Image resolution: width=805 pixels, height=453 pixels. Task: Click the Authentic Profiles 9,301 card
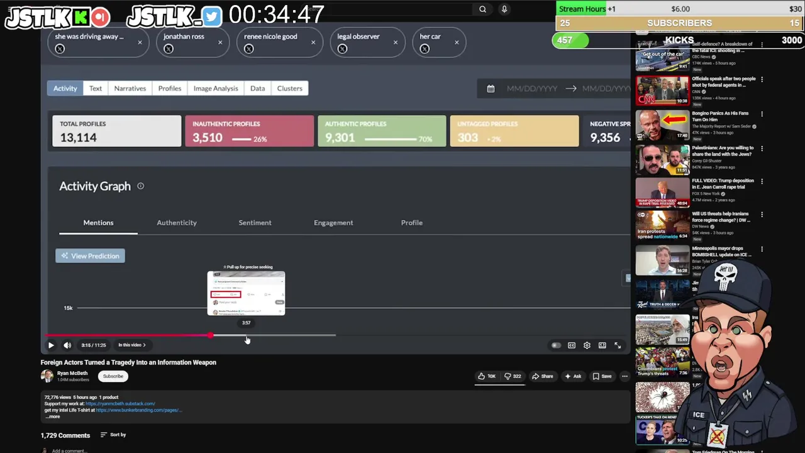pos(382,131)
